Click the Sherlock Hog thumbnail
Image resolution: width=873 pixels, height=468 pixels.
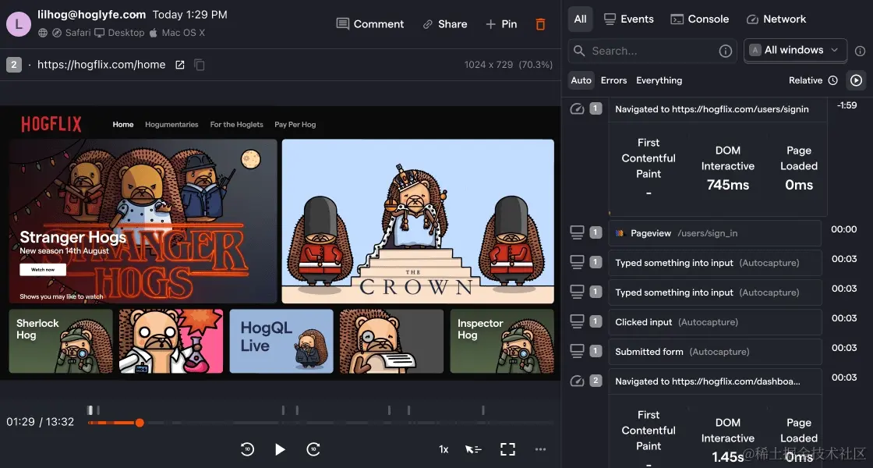click(x=61, y=341)
